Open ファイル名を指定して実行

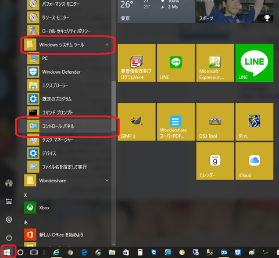[67, 167]
